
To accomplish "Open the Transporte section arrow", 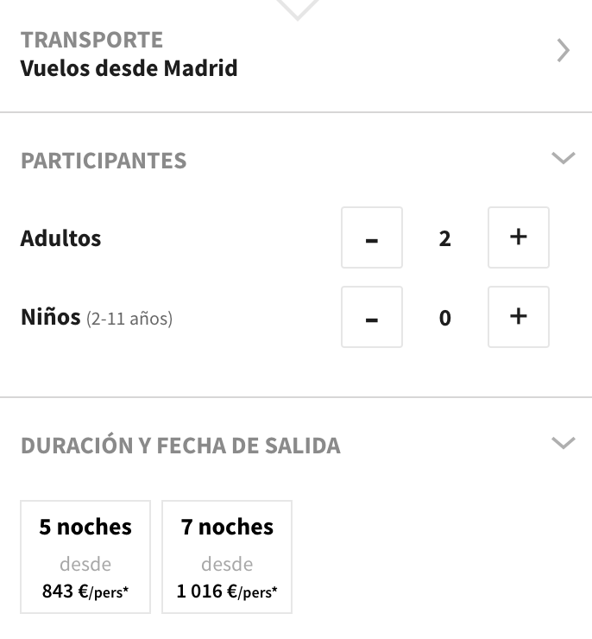I will (564, 51).
